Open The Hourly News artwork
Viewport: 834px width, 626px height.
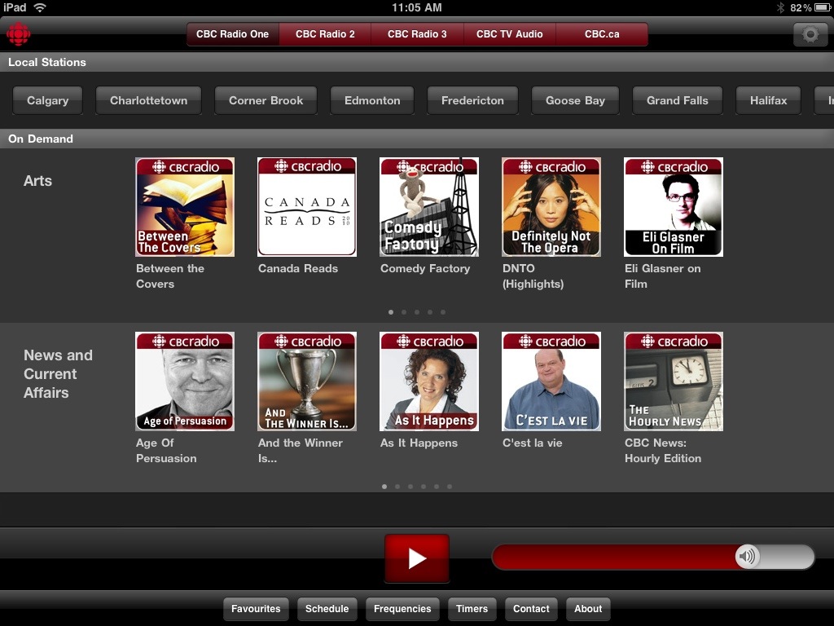[674, 381]
